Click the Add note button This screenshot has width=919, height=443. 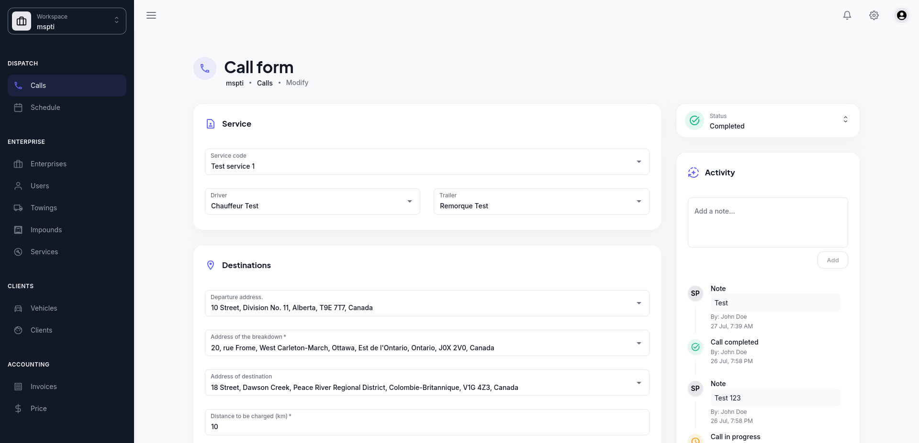pyautogui.click(x=832, y=260)
